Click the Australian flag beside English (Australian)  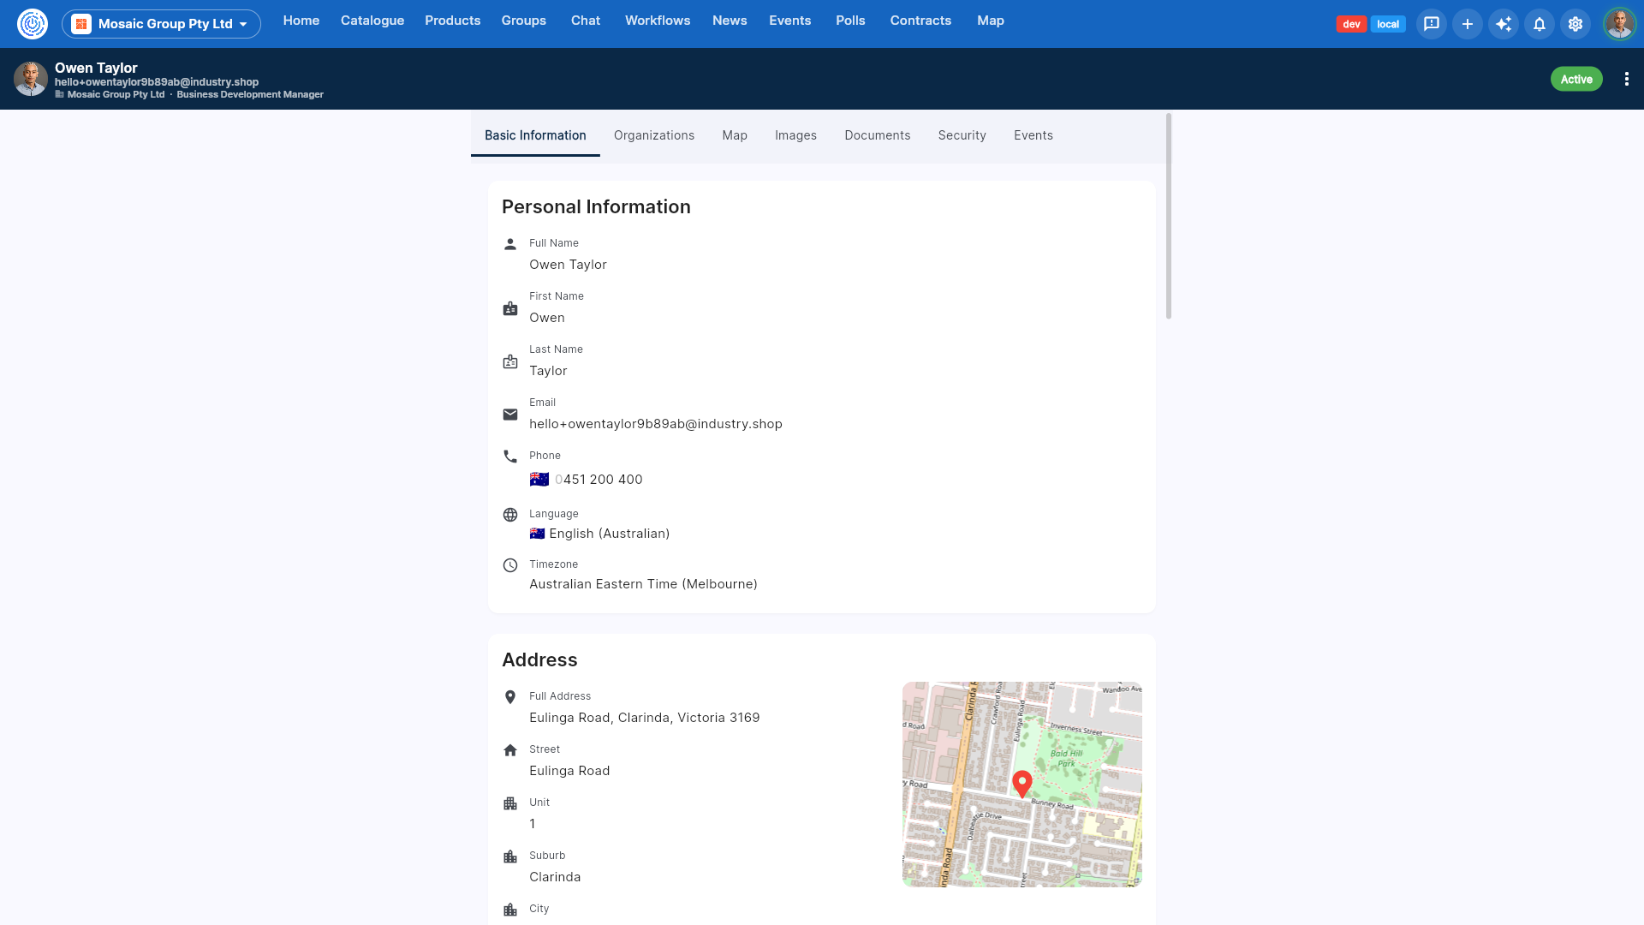pyautogui.click(x=537, y=534)
